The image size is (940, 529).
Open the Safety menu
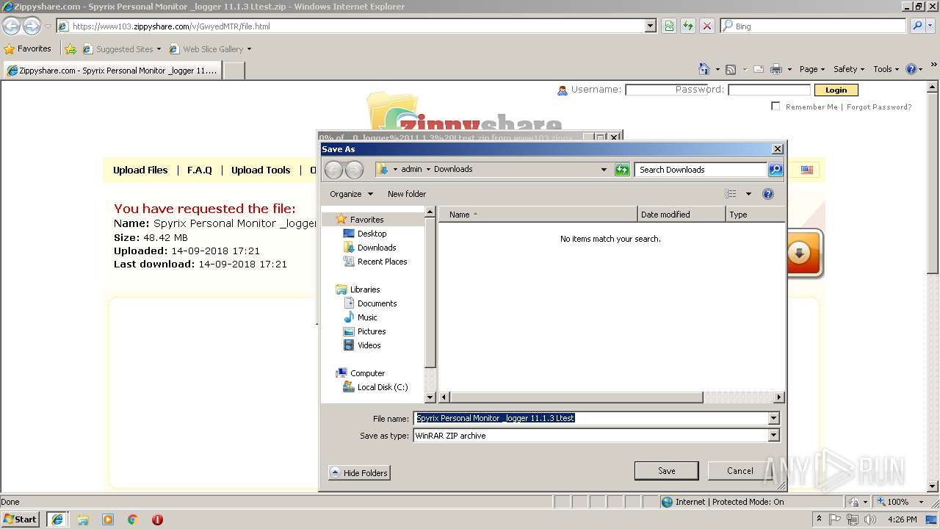(849, 69)
